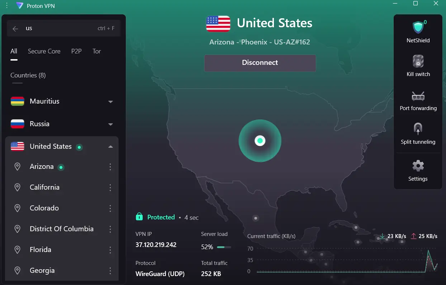Switch to the All tab
The height and width of the screenshot is (285, 446).
(14, 51)
